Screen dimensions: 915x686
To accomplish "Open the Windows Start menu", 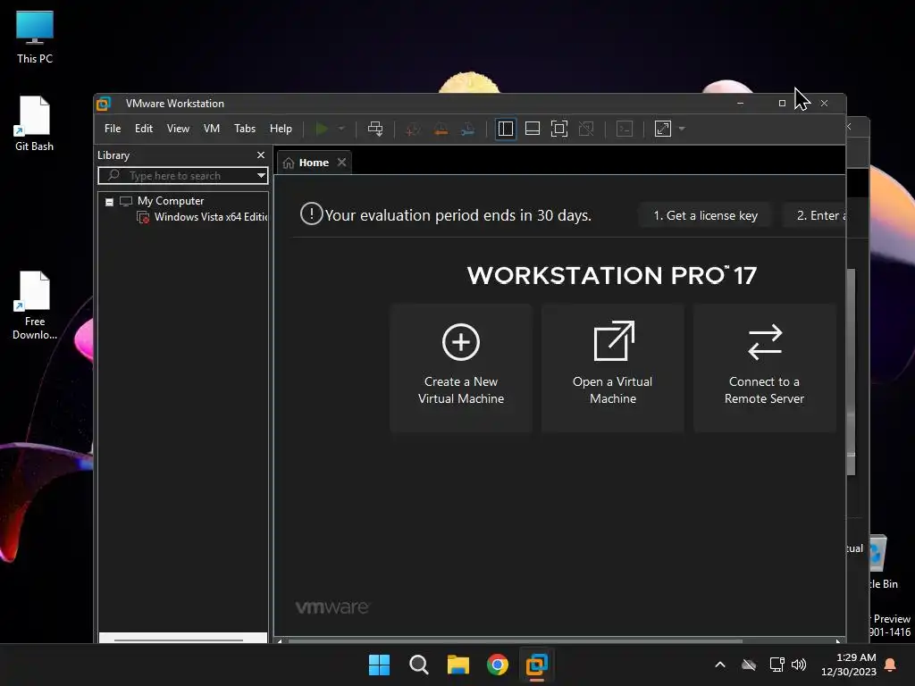I will point(379,665).
